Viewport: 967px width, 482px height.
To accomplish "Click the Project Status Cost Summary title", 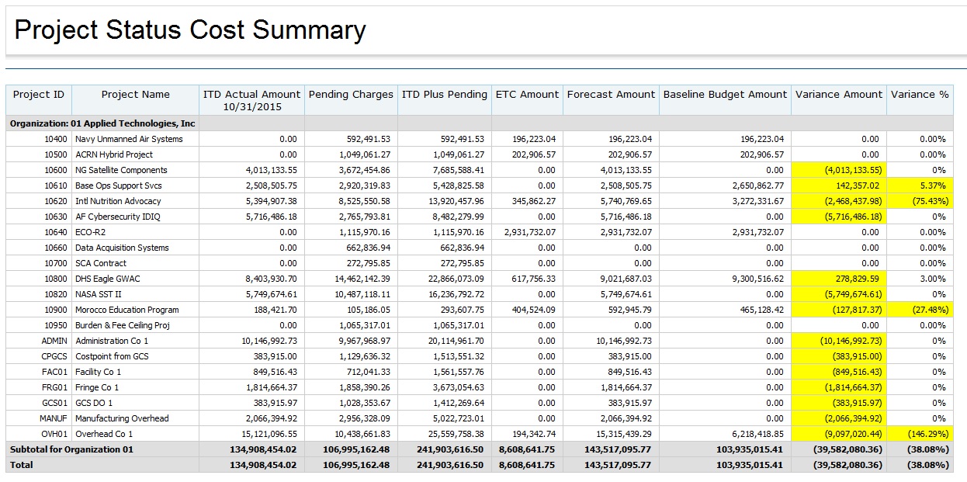I will (x=190, y=29).
